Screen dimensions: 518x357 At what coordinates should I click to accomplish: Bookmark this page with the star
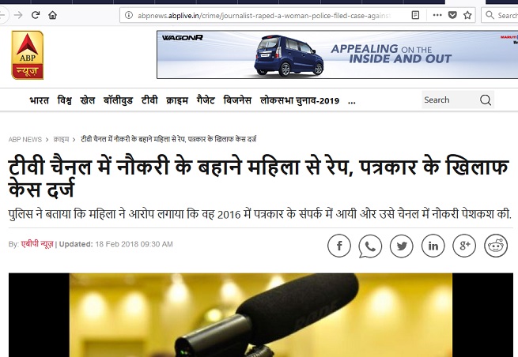[x=467, y=15]
